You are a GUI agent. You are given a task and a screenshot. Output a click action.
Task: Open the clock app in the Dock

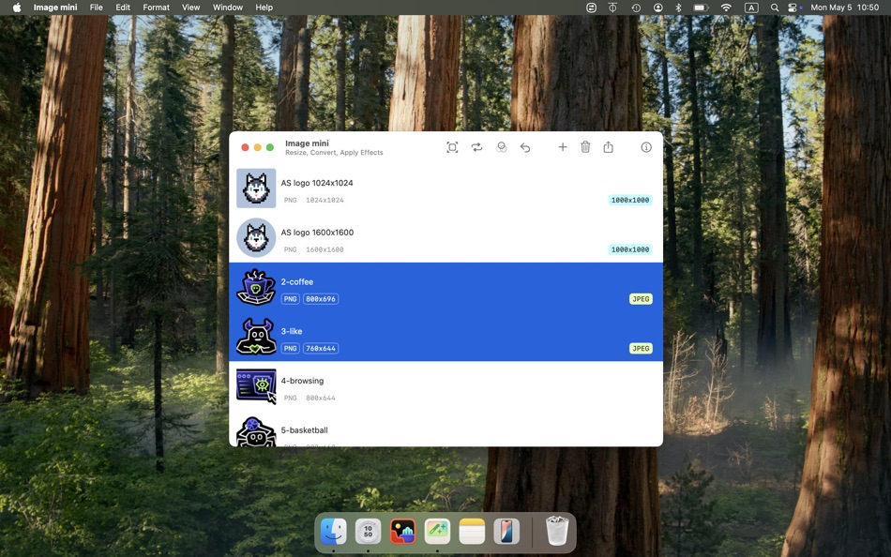(x=369, y=532)
